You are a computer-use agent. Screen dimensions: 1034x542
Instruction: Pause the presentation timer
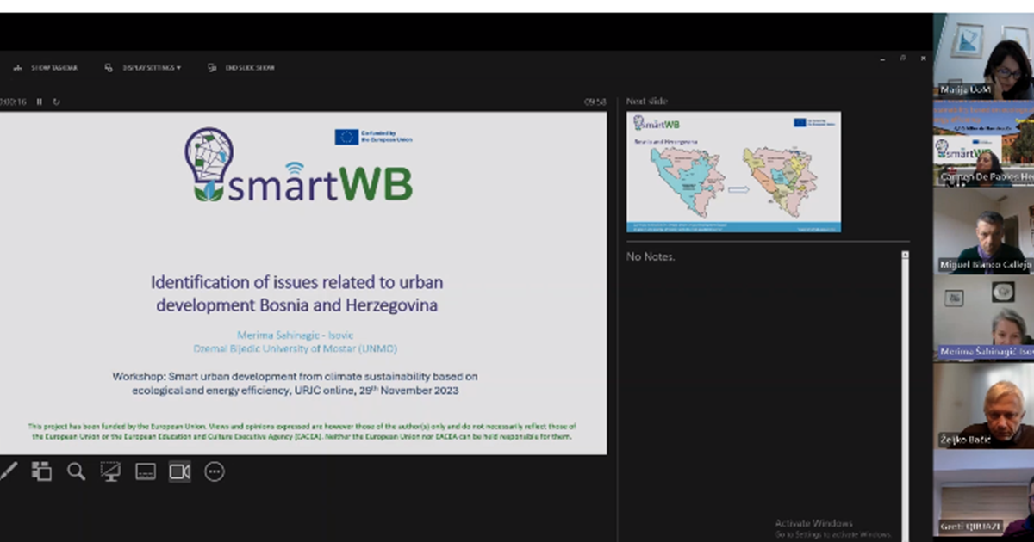click(40, 102)
